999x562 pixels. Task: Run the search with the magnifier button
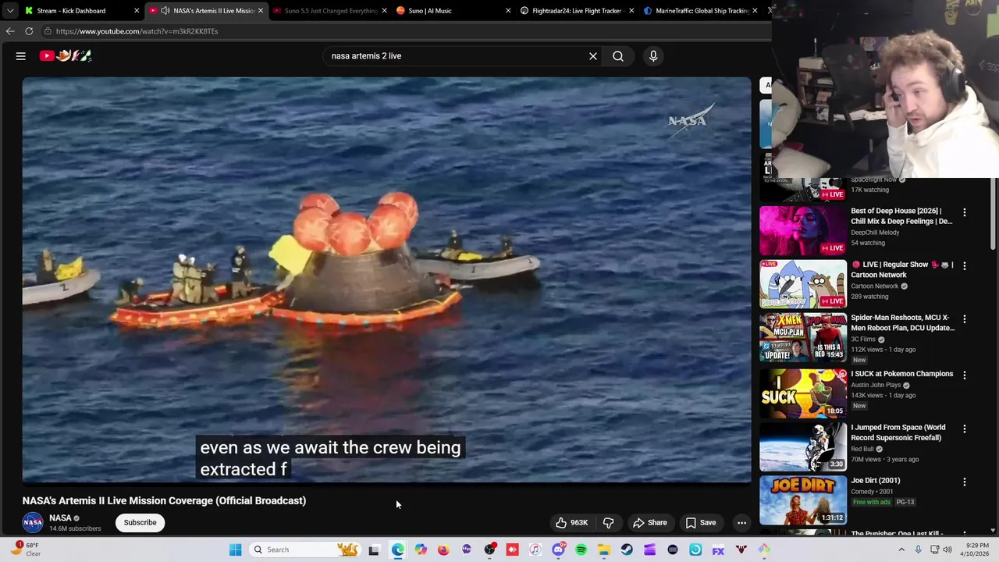point(618,55)
